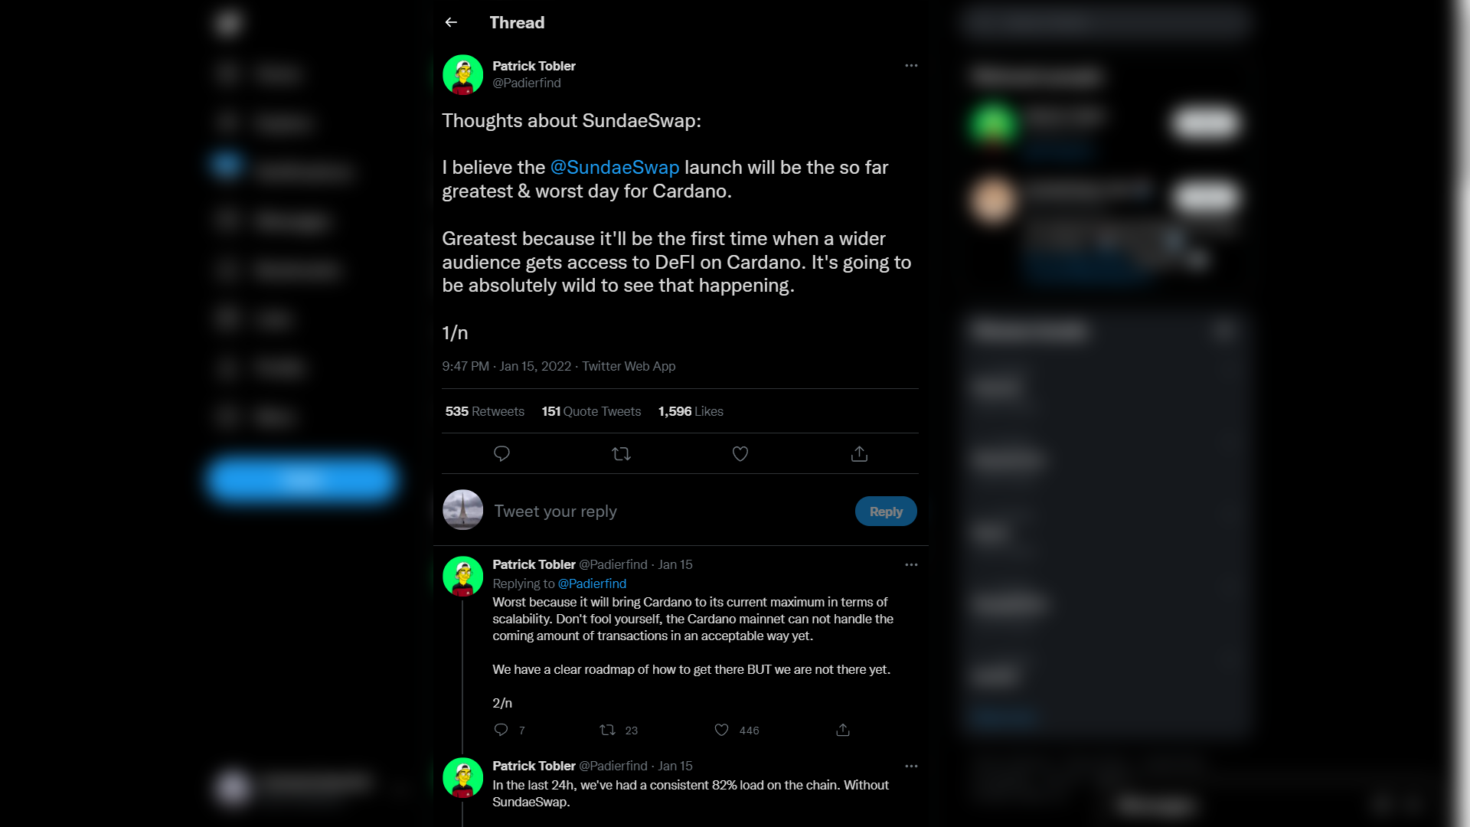Like the main tweet with heart icon
This screenshot has width=1470, height=827.
coord(740,454)
